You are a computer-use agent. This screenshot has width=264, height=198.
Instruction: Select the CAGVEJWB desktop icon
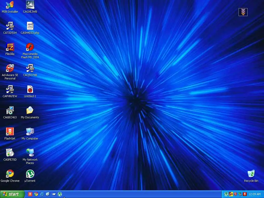(30, 7)
